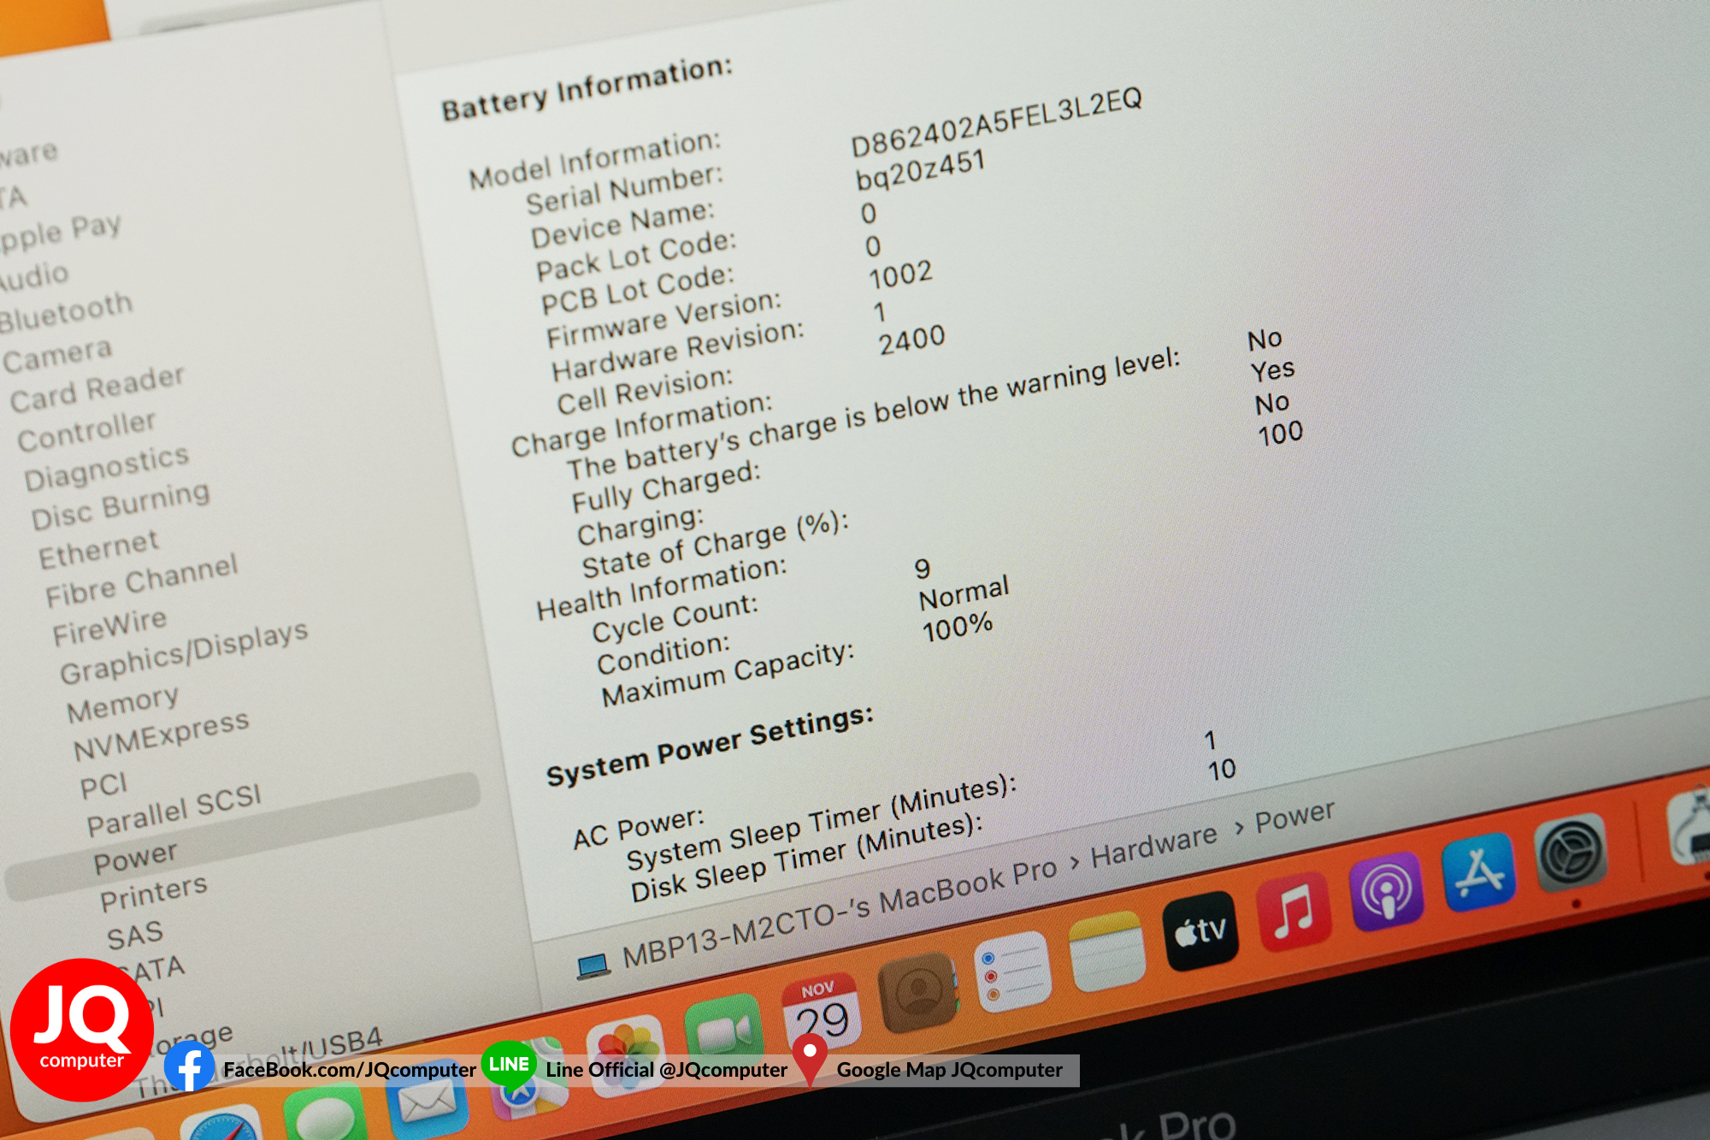
Task: Click the AC Power label
Action: [639, 828]
